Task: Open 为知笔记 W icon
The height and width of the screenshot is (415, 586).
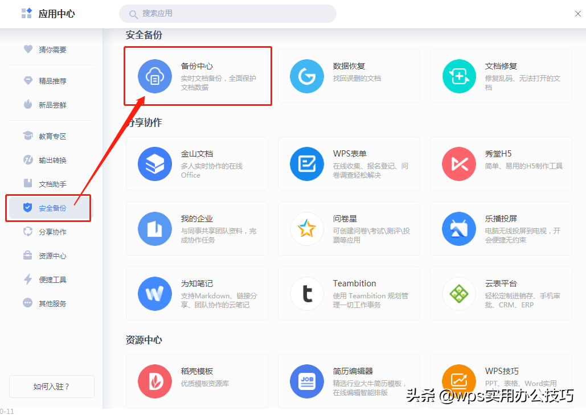Action: (155, 294)
